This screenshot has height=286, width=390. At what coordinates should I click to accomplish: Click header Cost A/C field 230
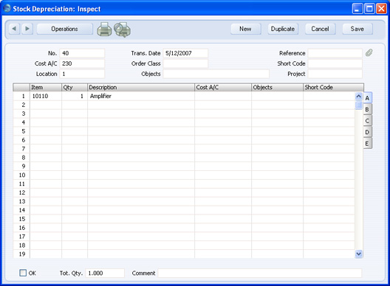(x=82, y=63)
